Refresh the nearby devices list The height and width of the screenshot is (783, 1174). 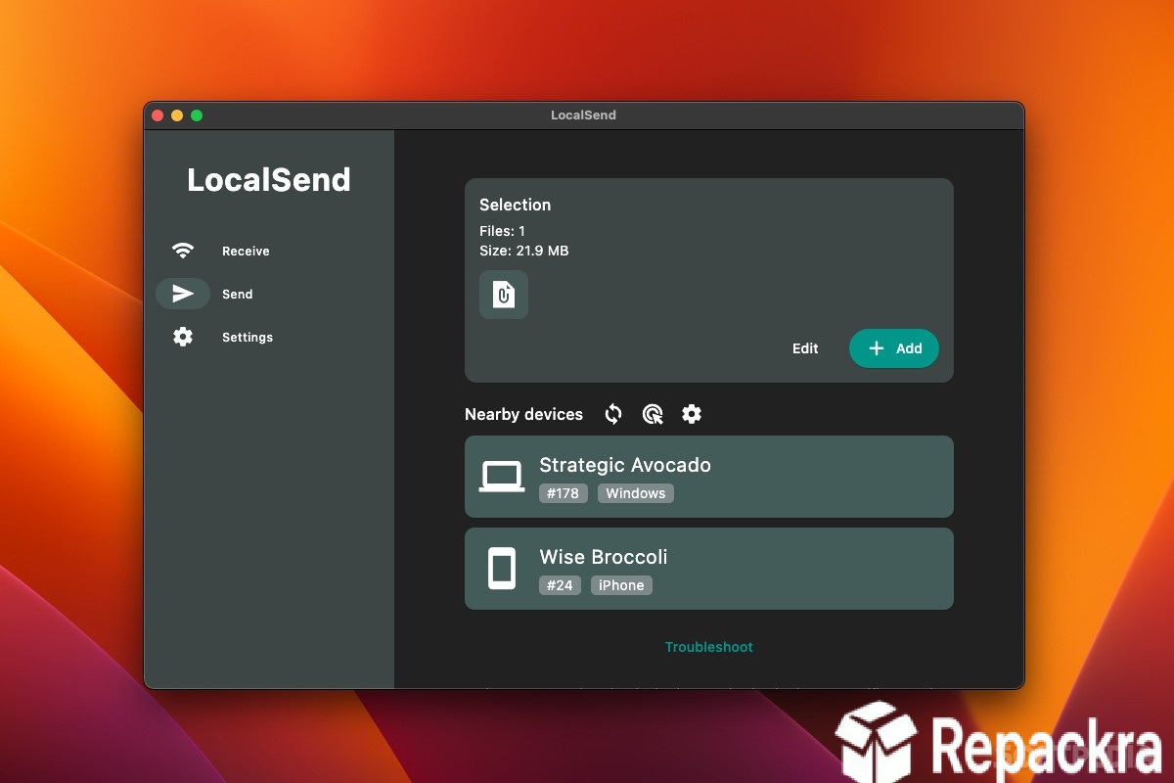(x=613, y=414)
